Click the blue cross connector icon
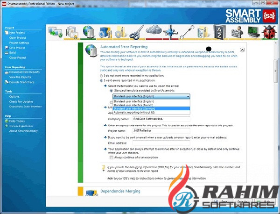This screenshot has width=280, height=214. click(x=170, y=32)
